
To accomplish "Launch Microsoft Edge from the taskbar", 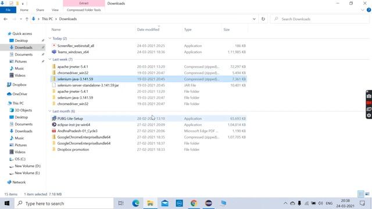I will 135,203.
